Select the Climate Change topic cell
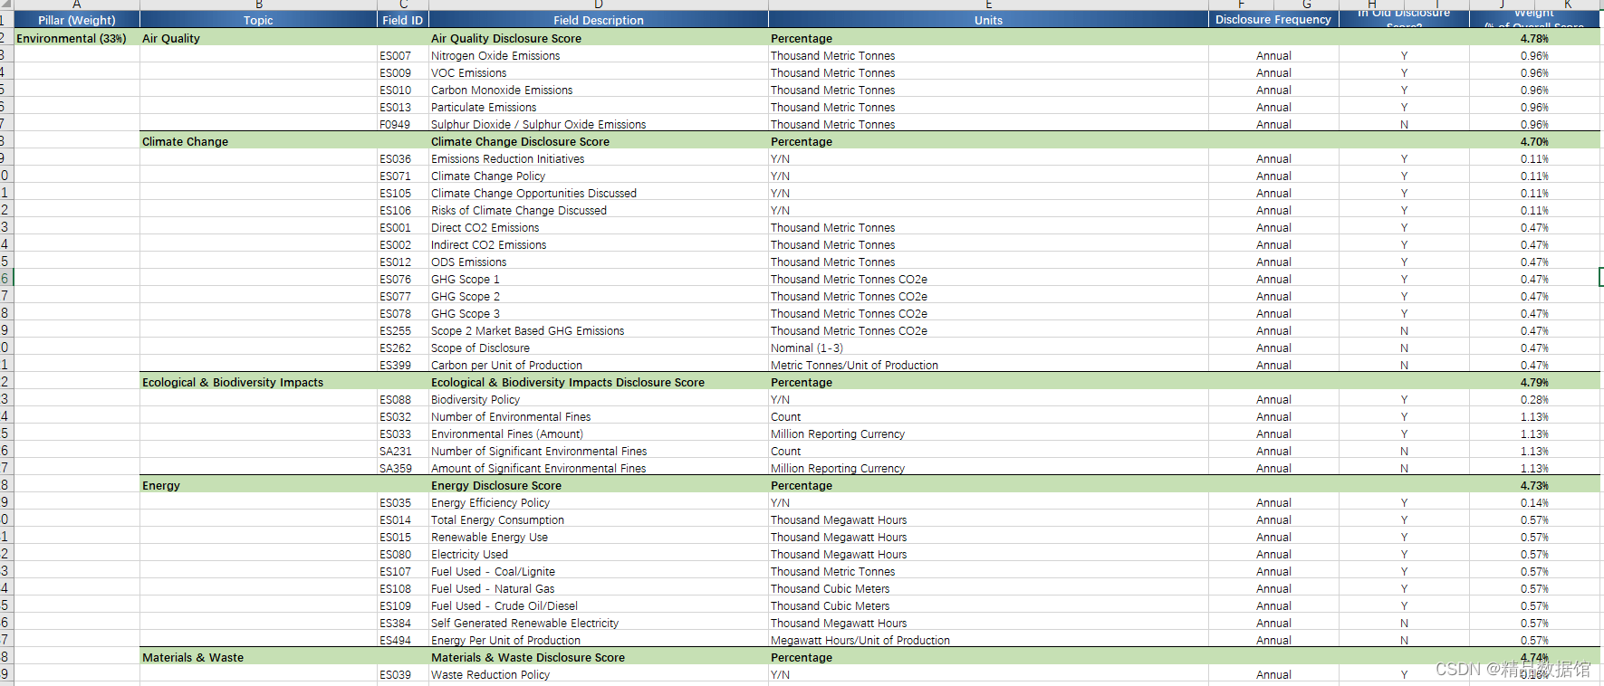The height and width of the screenshot is (686, 1604). point(258,141)
